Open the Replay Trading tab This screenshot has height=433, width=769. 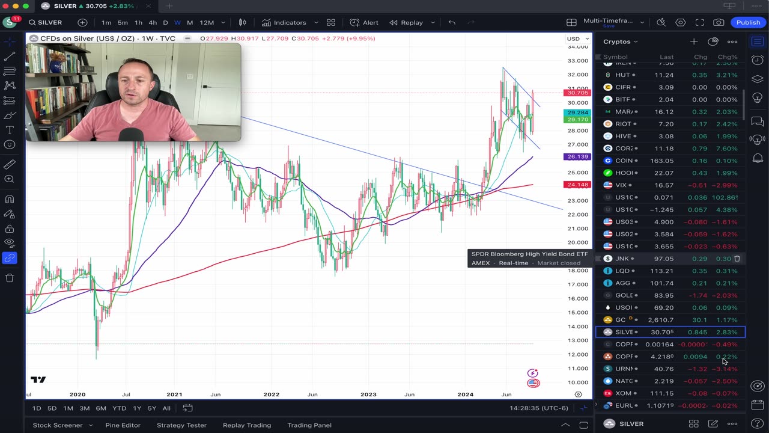point(247,425)
